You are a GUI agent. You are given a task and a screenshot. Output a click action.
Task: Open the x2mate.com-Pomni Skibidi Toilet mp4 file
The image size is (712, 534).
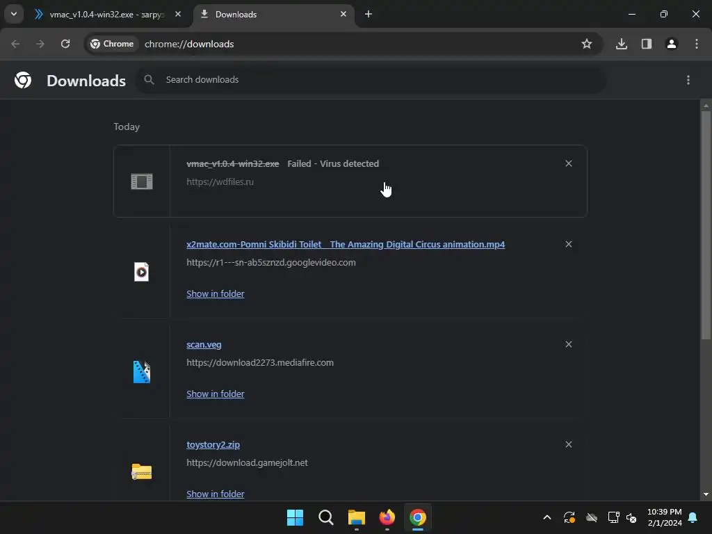(x=346, y=244)
